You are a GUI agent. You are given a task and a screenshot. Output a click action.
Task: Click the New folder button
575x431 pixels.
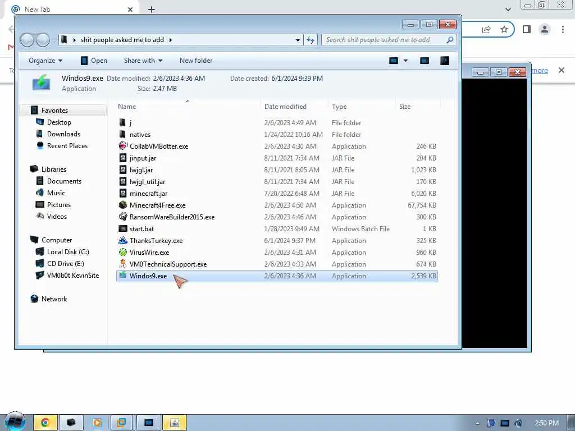[x=196, y=61]
